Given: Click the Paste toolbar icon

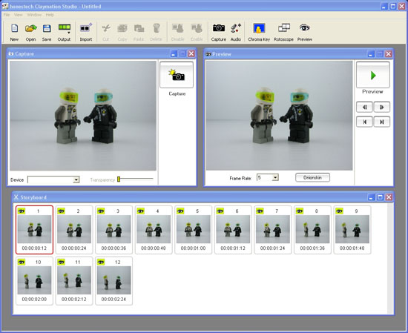Looking at the screenshot, I should (139, 28).
